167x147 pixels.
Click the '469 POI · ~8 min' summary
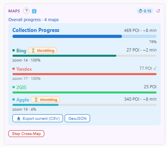140,30
